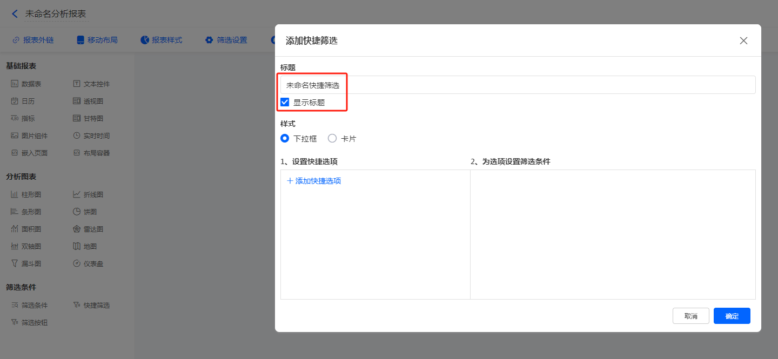Viewport: 778px width, 359px height.
Task: Open 筛选设置 in the toolbar
Action: click(x=226, y=40)
